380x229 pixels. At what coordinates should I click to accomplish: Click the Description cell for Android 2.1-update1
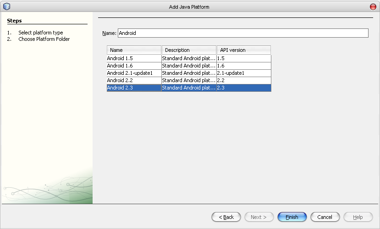coord(189,73)
